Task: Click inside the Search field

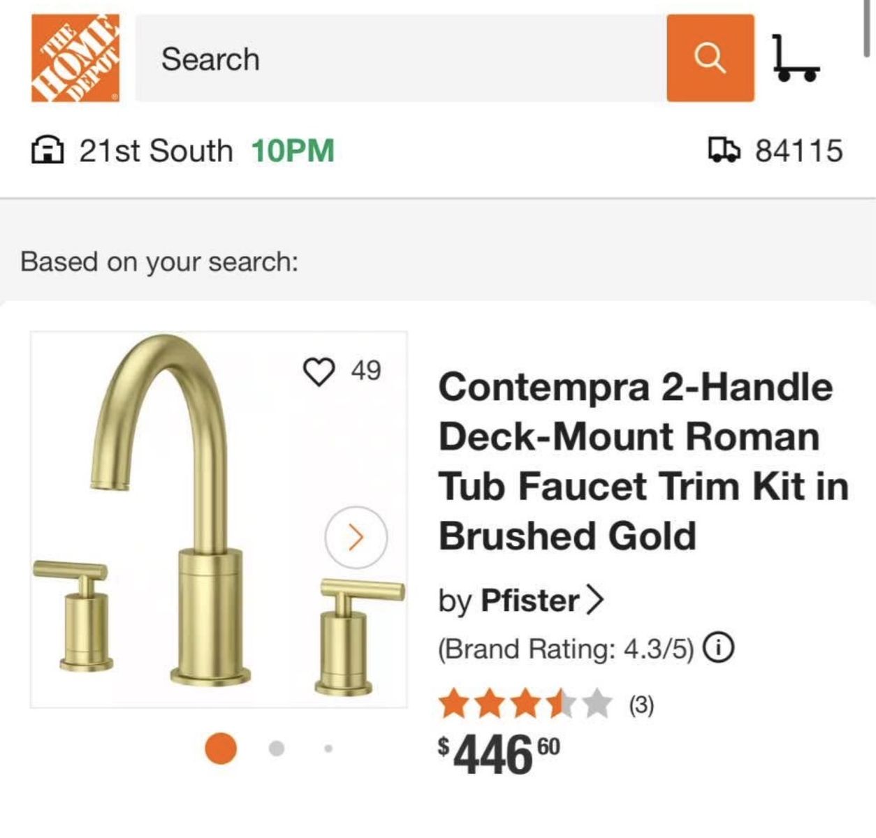Action: coord(400,59)
